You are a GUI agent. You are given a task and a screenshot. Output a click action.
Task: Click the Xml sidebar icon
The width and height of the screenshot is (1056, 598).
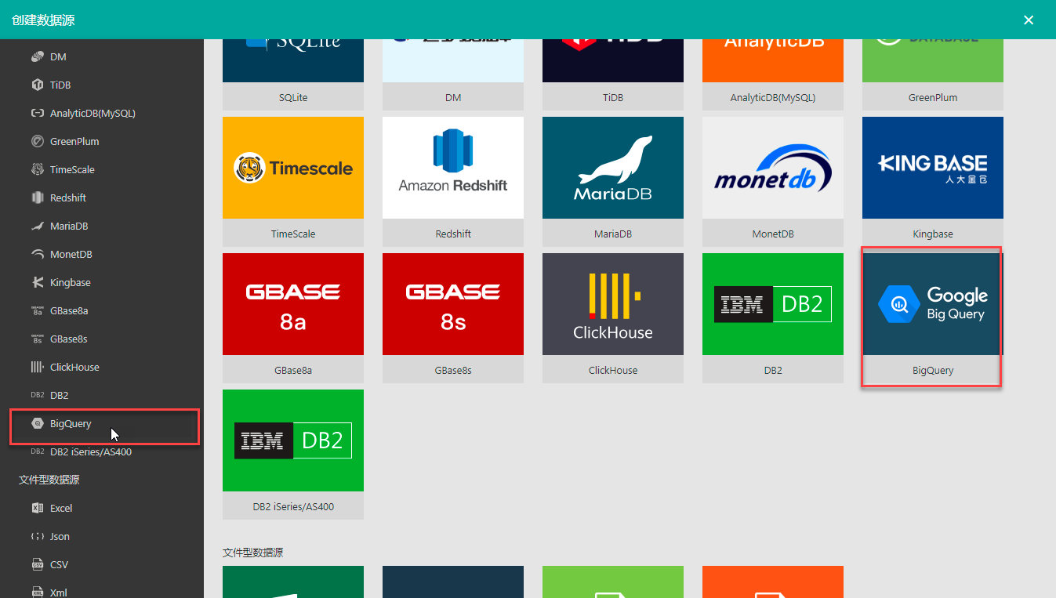[x=37, y=593]
